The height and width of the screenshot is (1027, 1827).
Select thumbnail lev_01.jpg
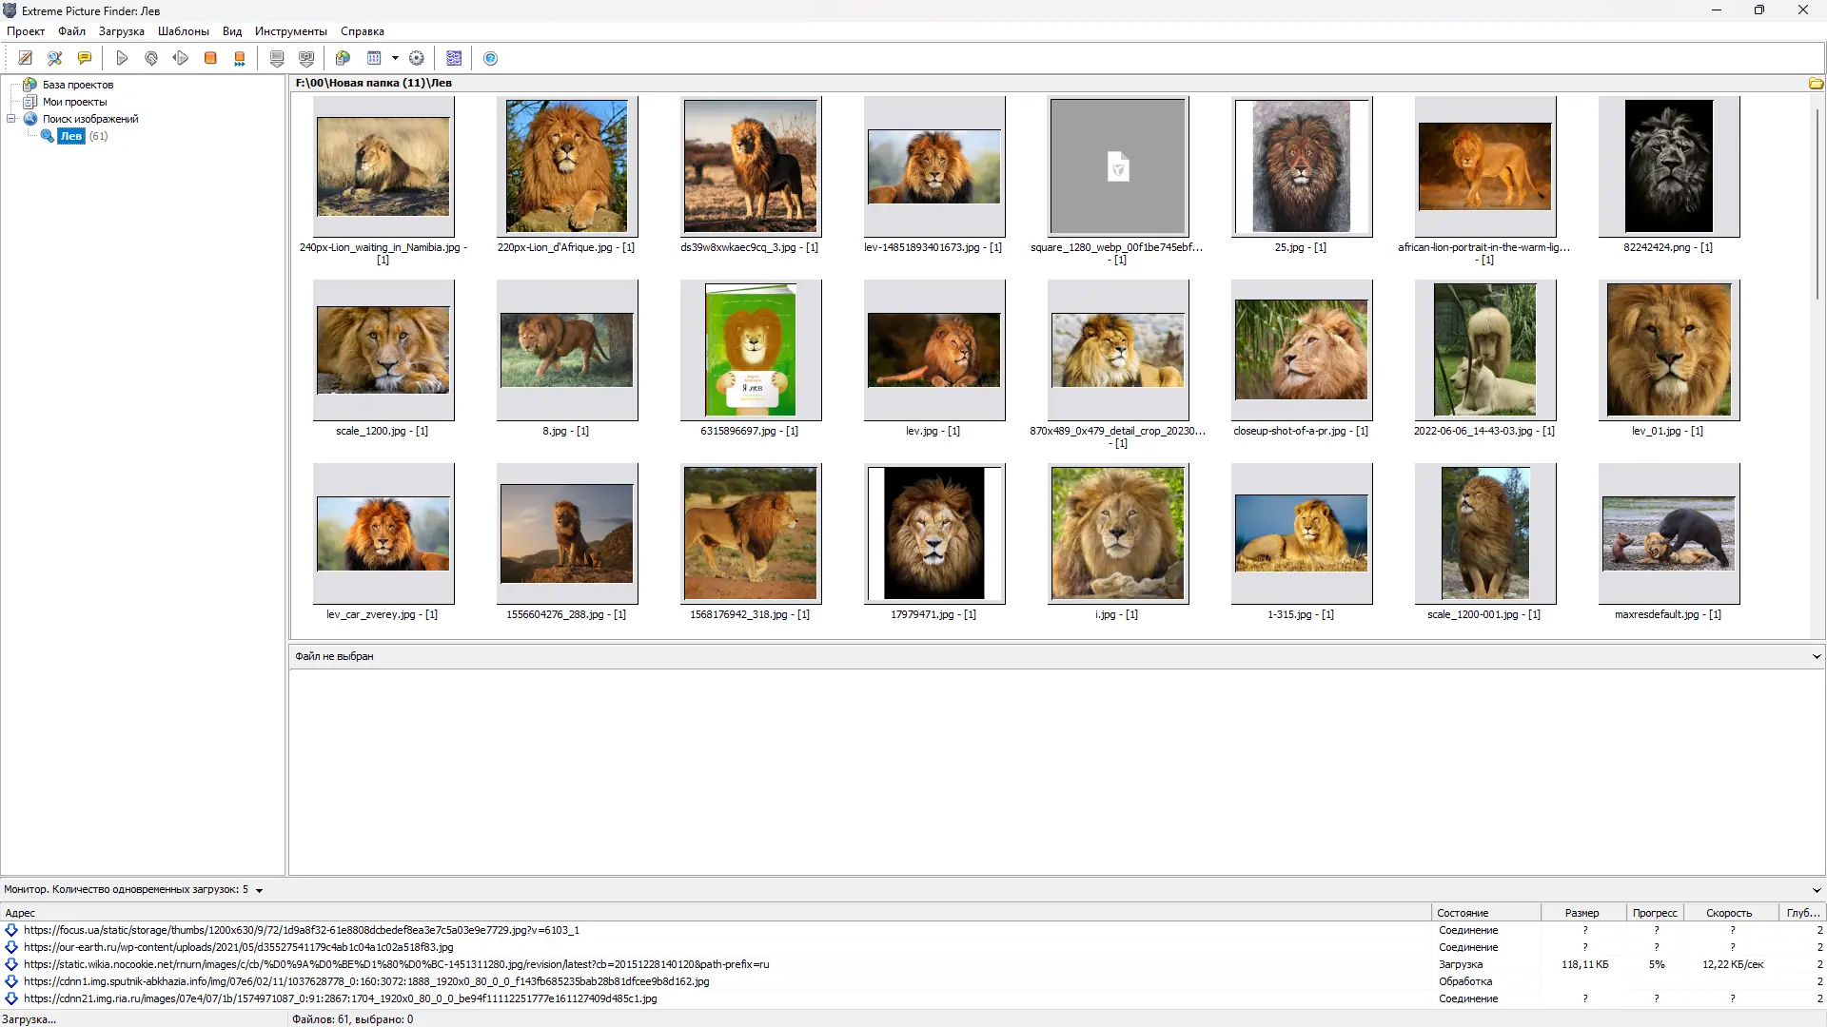(1668, 350)
